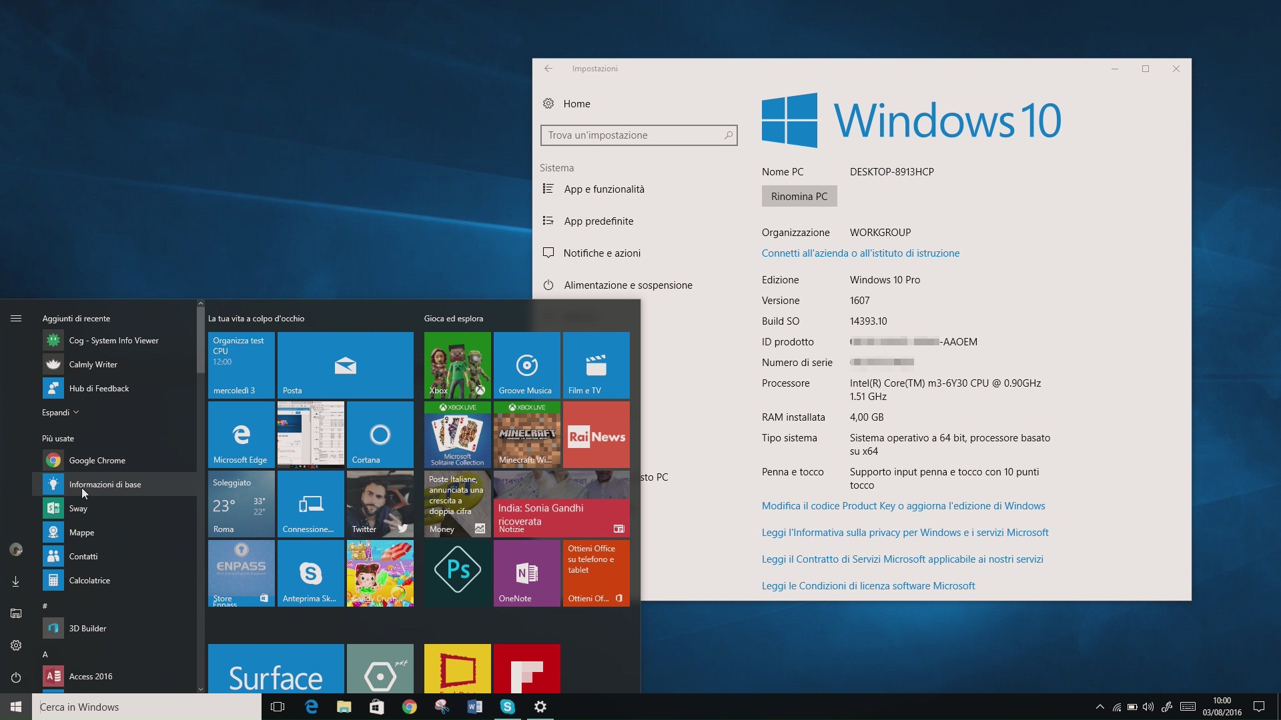Focus the Trova un'impostazione search field

(x=639, y=135)
